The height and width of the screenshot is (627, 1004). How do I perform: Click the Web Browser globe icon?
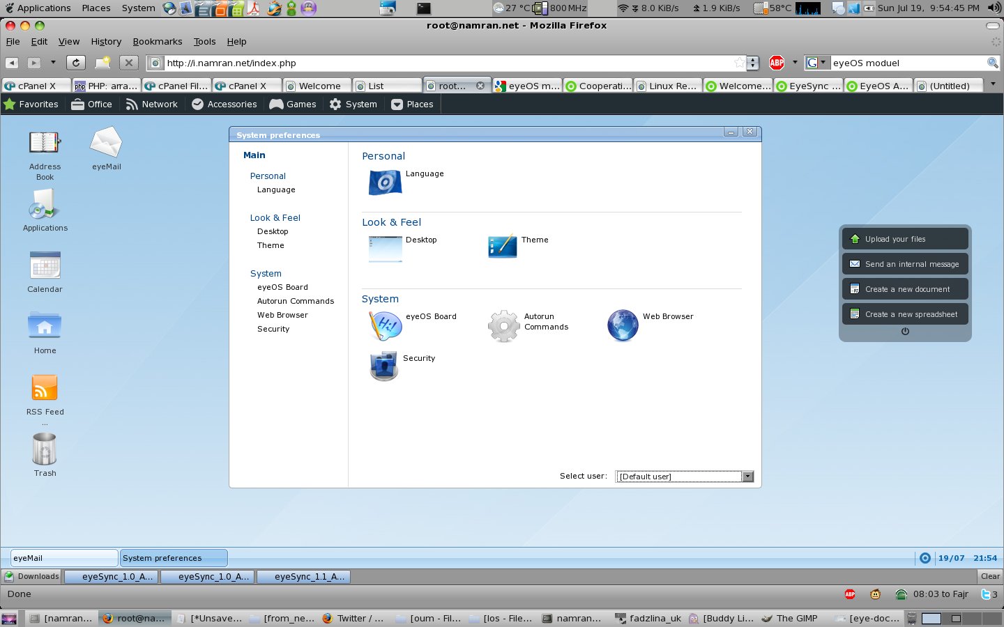[623, 325]
